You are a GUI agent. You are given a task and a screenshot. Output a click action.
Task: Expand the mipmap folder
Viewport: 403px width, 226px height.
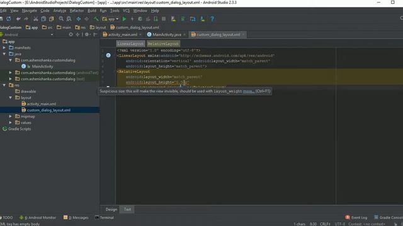11,116
